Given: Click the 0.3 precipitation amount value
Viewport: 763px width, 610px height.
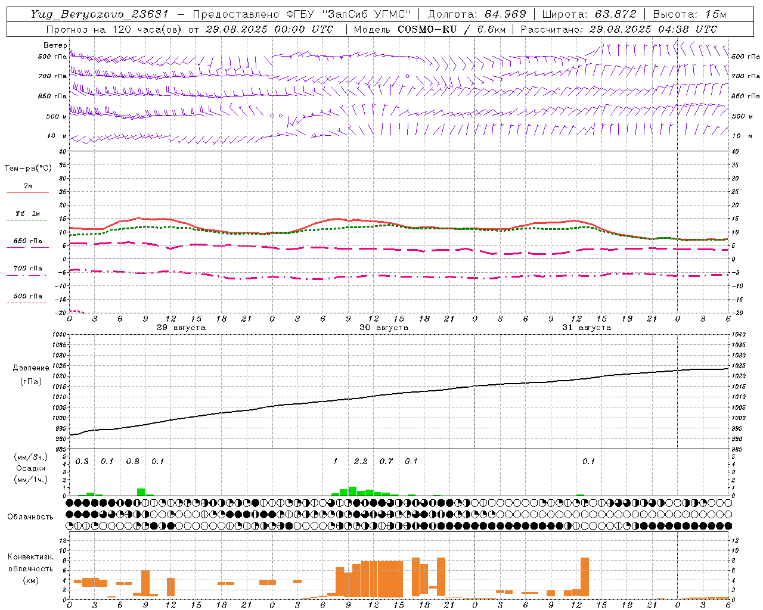Looking at the screenshot, I should click(x=82, y=462).
